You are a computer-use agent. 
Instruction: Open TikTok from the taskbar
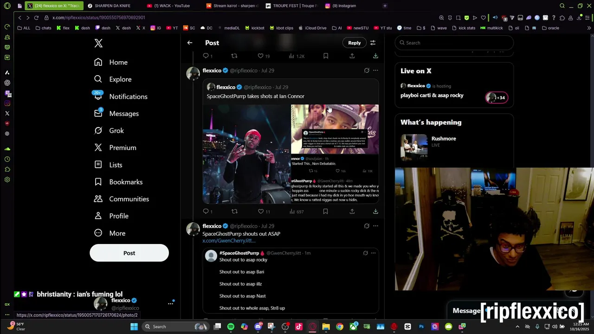pos(299,327)
